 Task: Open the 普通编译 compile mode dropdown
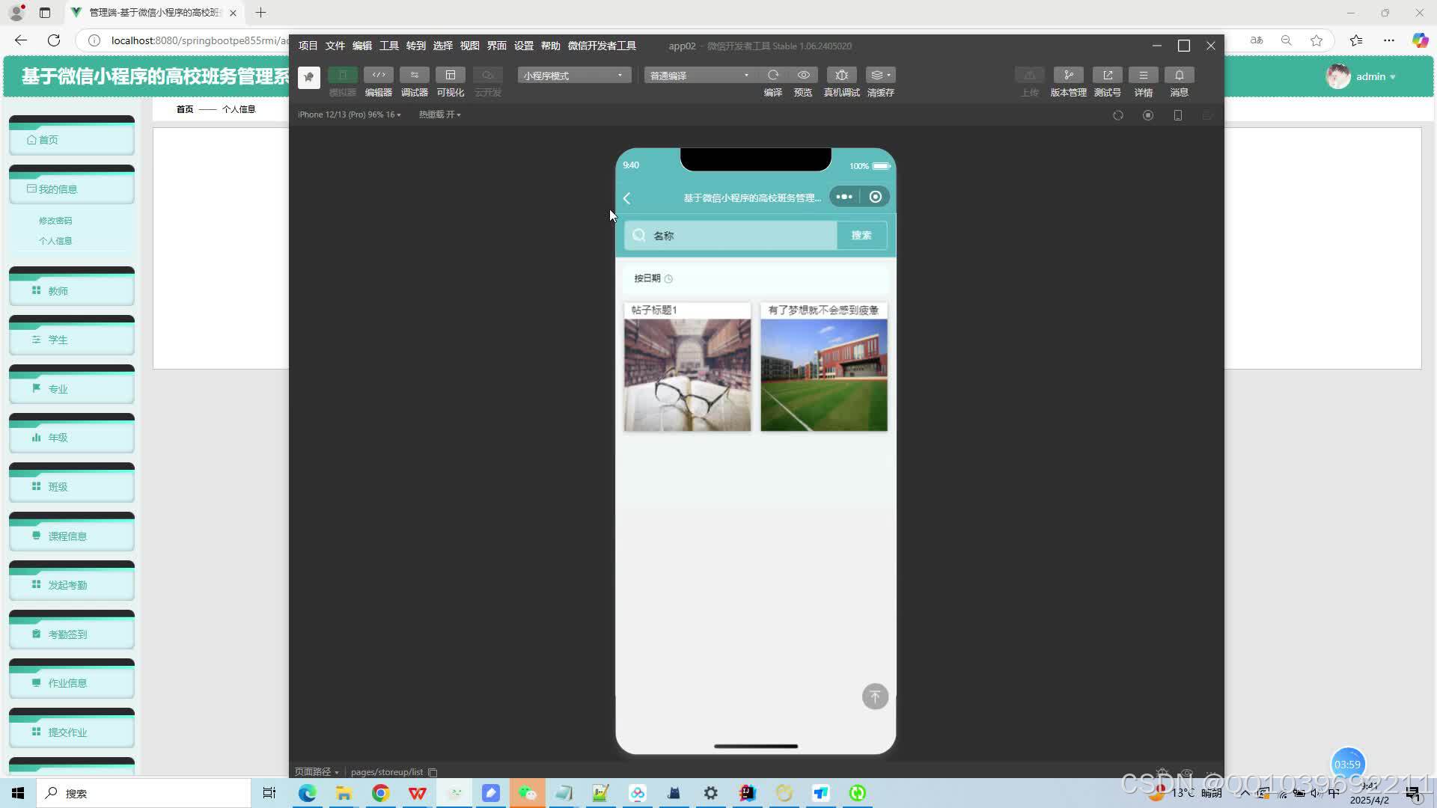699,76
